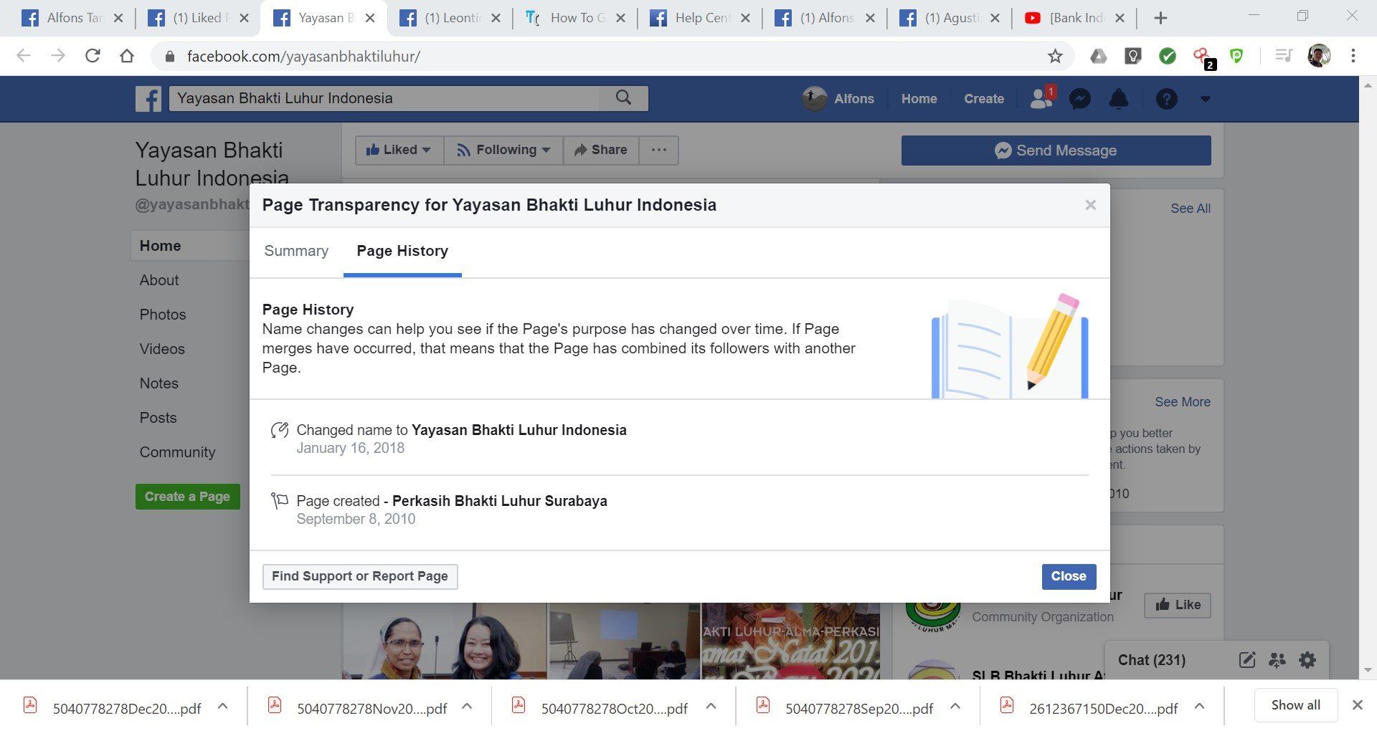Open Notes in page sidebar
The height and width of the screenshot is (731, 1377).
(159, 383)
